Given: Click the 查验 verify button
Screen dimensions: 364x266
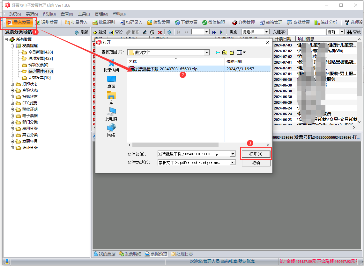Looking at the screenshot, I should [x=116, y=32].
